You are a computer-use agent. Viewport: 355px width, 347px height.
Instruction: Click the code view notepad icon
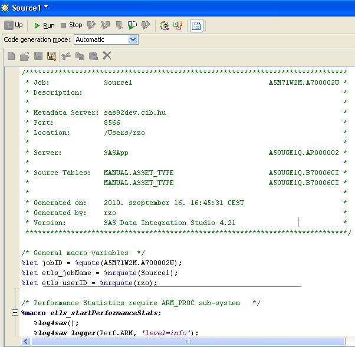point(196,26)
